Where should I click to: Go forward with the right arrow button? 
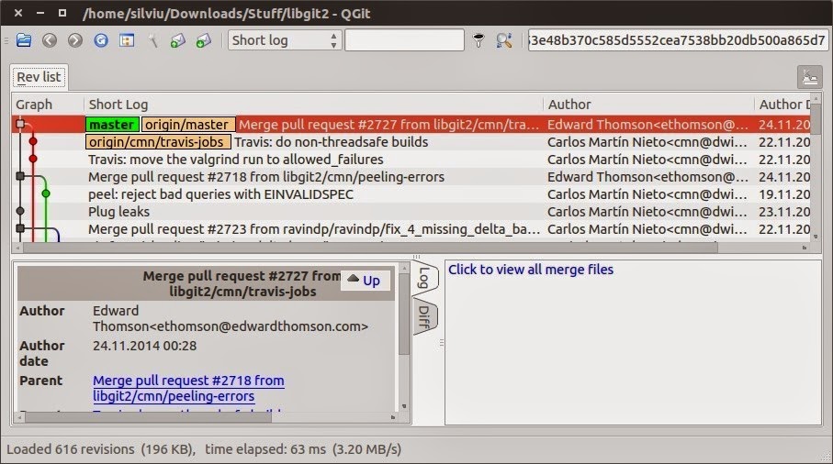(75, 40)
